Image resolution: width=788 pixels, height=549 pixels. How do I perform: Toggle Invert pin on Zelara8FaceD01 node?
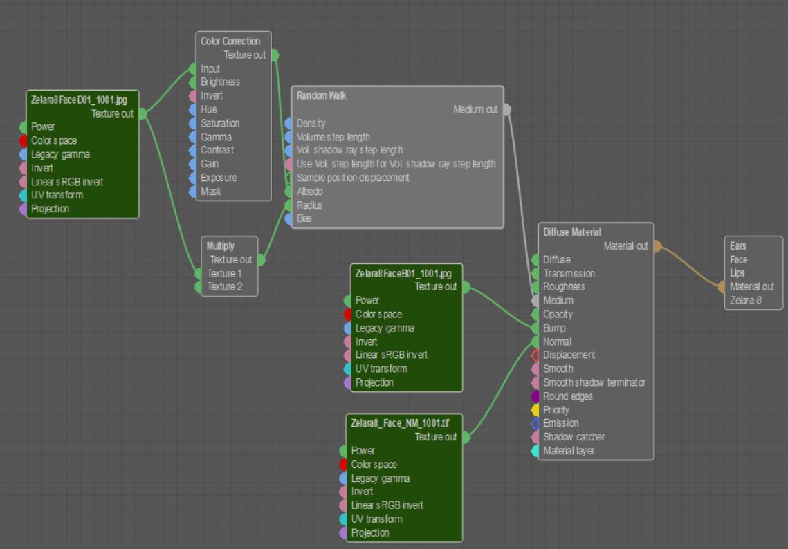(x=23, y=168)
